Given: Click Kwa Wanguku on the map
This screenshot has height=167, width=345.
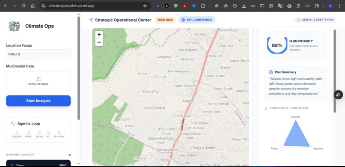Looking at the screenshot, I should click(178, 71).
